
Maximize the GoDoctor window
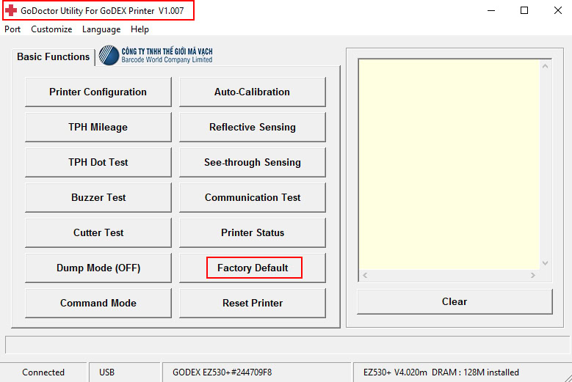[524, 10]
